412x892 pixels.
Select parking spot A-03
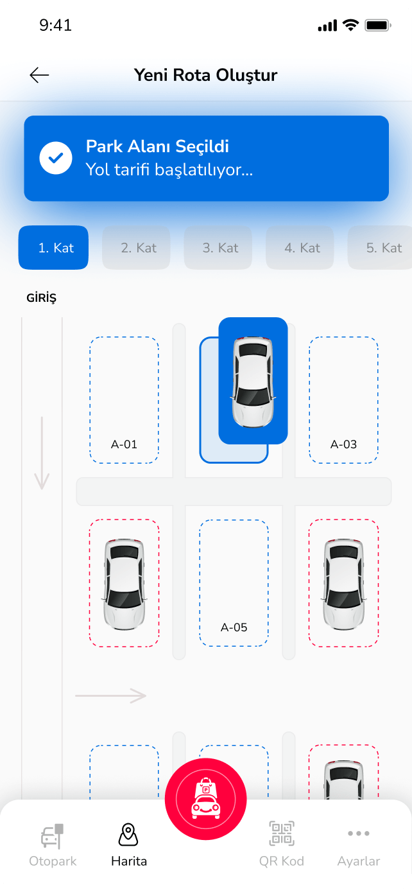(343, 400)
